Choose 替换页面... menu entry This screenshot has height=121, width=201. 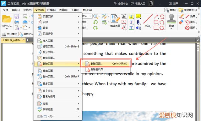pyautogui.click(x=58, y=58)
